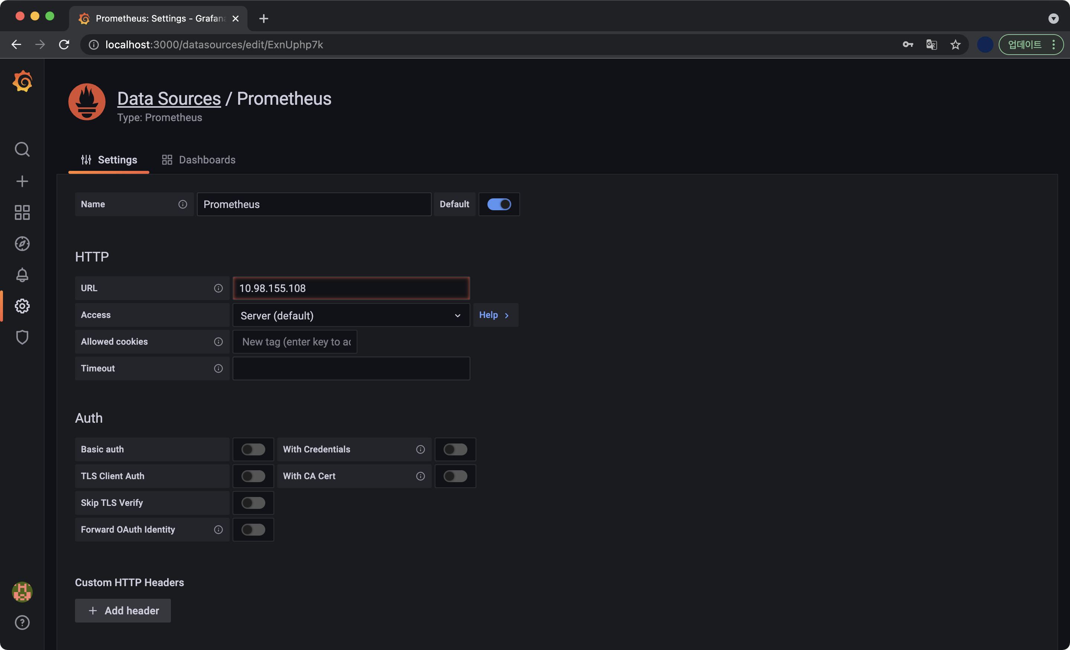The image size is (1070, 650).
Task: Click the Add header button
Action: tap(123, 611)
